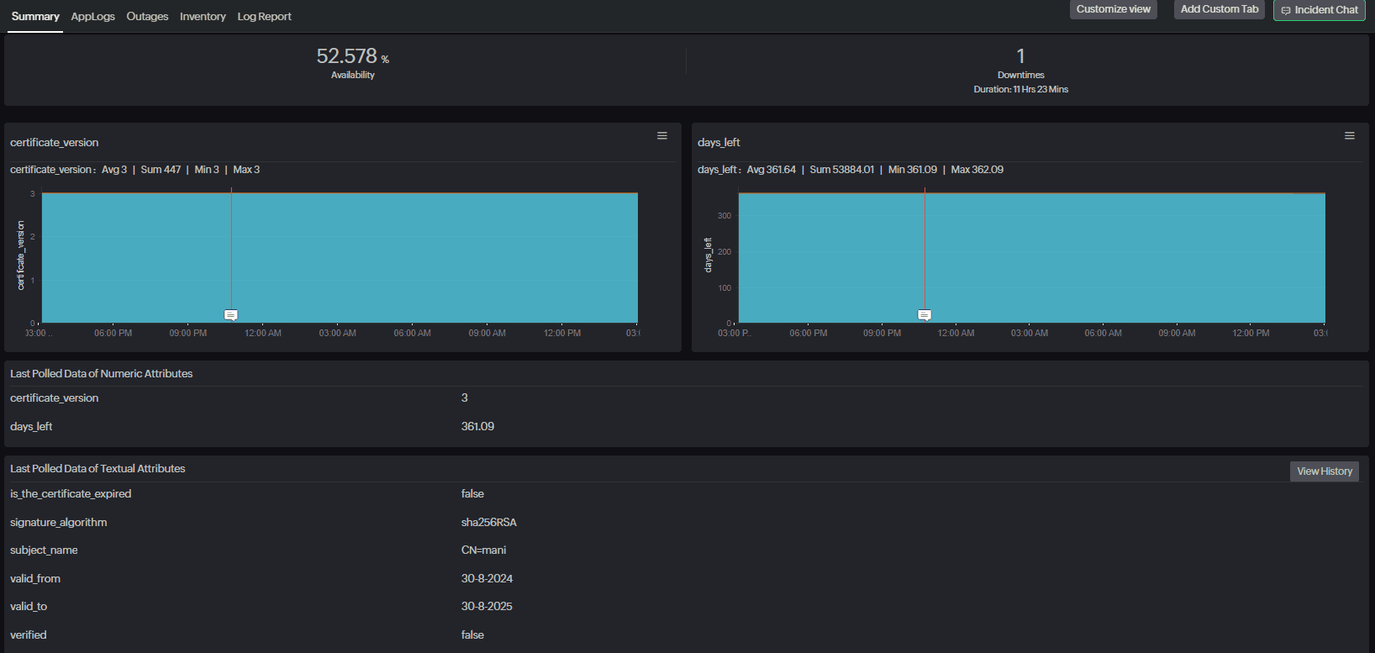Image resolution: width=1375 pixels, height=653 pixels.
Task: Click the valid_to date 30-8-2025
Action: (487, 607)
